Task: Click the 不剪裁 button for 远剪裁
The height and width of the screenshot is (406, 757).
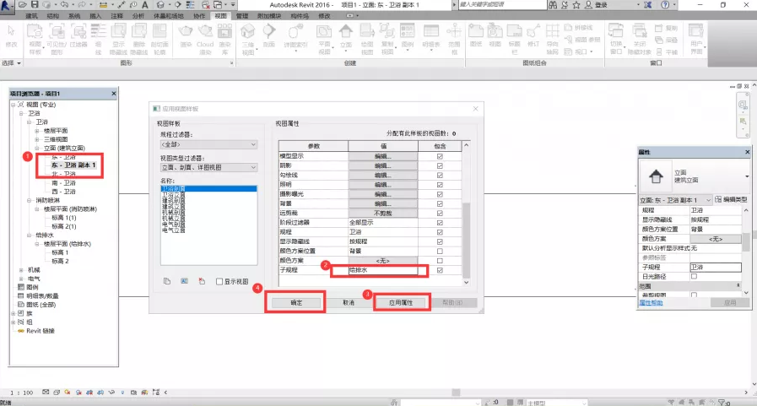Action: 383,213
